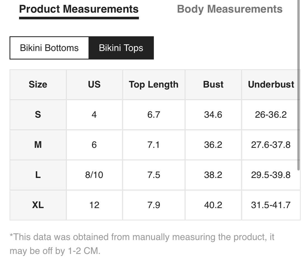Click the 27.6-37.8 underbust cell
The image size is (302, 265).
[x=271, y=145]
